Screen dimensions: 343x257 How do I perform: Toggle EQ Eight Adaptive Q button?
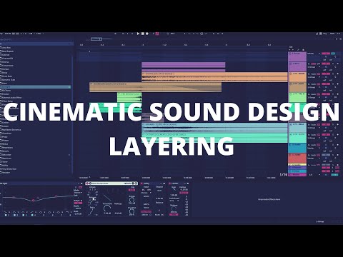(78, 203)
